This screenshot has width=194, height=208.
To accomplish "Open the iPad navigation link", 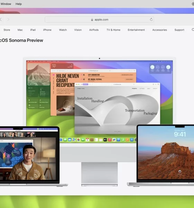I will [33, 30].
